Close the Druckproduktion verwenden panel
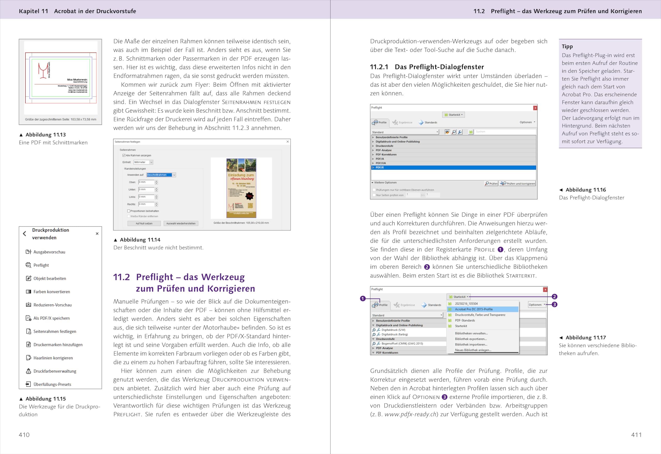Screen dimensions: 661x454 point(97,233)
